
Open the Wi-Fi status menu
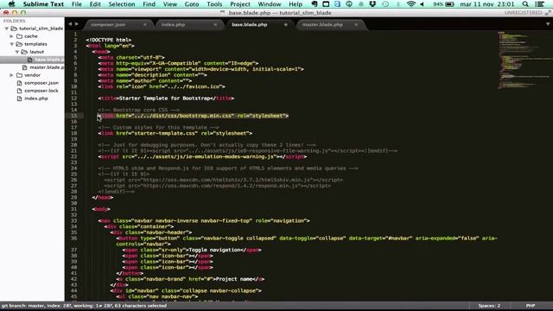pyautogui.click(x=410, y=4)
